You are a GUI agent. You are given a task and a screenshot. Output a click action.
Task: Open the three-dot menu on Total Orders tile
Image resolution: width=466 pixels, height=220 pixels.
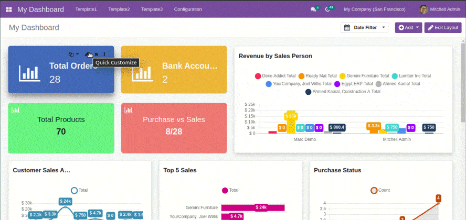coord(104,54)
